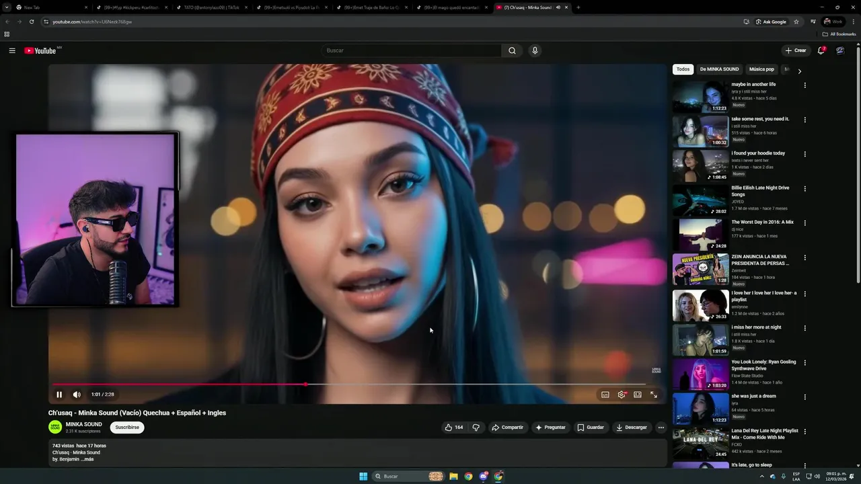Open options for 'The Worst Day in 2016'
This screenshot has width=861, height=484.
click(804, 223)
